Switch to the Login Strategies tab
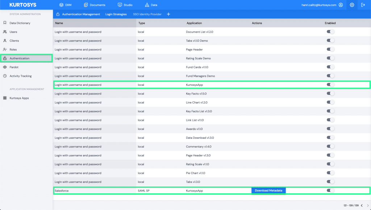Image resolution: width=371 pixels, height=210 pixels. 116,14
